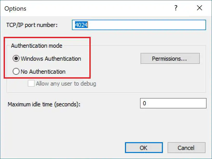Click the OK button
212x159 pixels.
click(144, 148)
